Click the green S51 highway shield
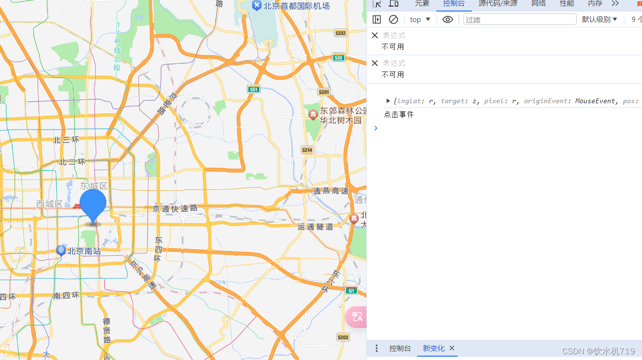 [x=254, y=89]
